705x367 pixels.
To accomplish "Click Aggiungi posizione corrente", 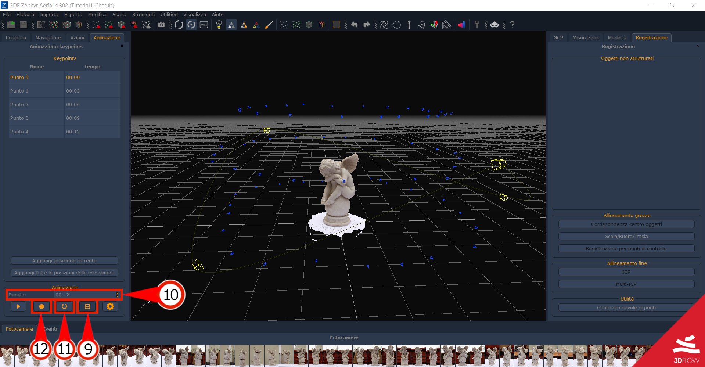I will (64, 260).
